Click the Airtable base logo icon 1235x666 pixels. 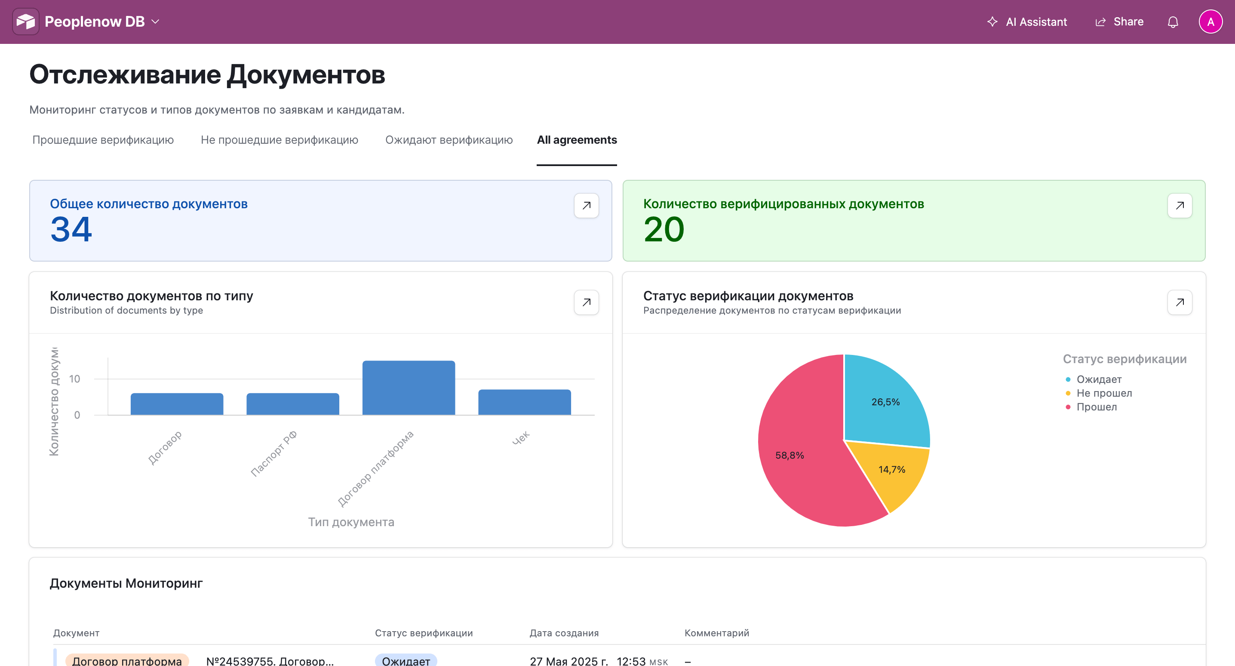(26, 22)
